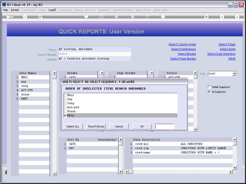Viewport: 246px width, 184px height.
Task: Click the round X cancel toolbar icon
Action: pyautogui.click(x=237, y=17)
